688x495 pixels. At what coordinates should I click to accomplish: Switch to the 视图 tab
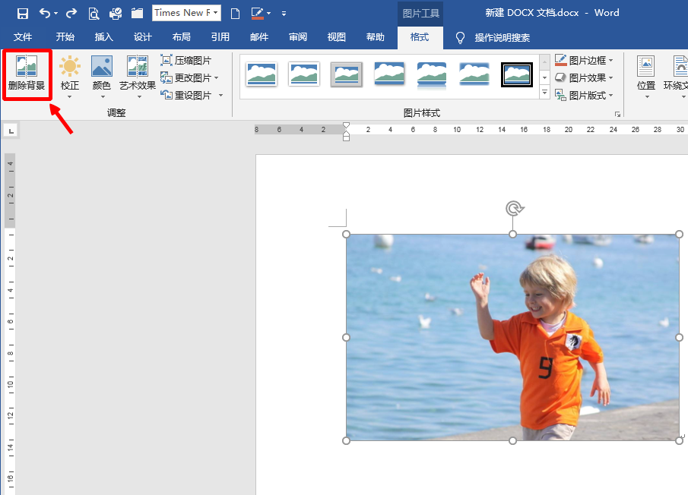click(336, 37)
